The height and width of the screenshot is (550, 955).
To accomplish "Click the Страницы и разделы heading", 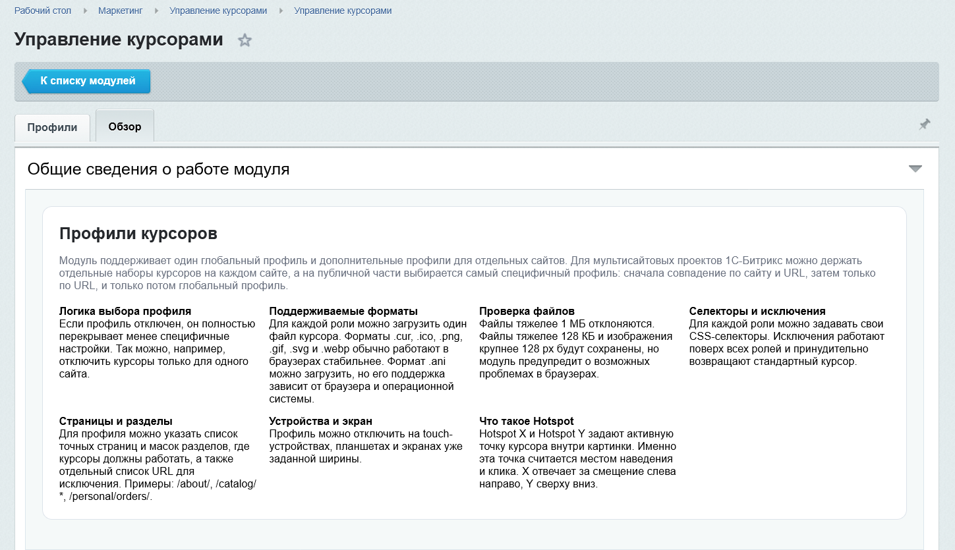I will pyautogui.click(x=116, y=421).
